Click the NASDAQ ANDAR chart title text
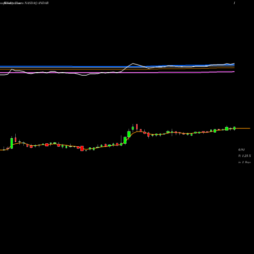The height and width of the screenshot is (254, 254). [x=37, y=3]
